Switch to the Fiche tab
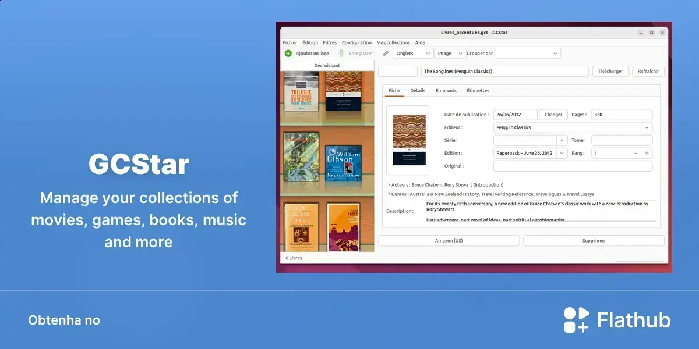Viewport: 699px width, 349px height. (x=394, y=91)
